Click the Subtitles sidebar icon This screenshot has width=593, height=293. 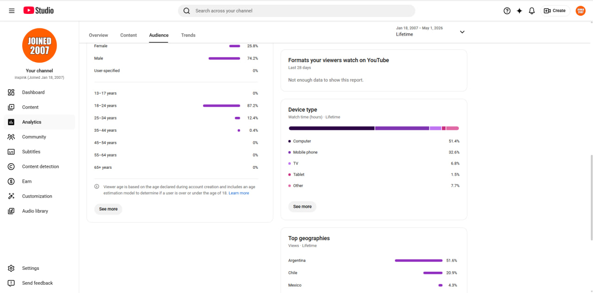click(x=11, y=152)
